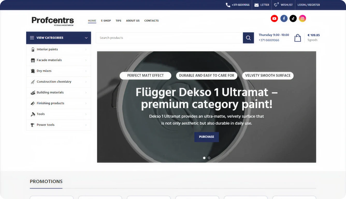Viewport: 346px width, 199px height.
Task: Click the Dry mixes bag icon
Action: 33,71
